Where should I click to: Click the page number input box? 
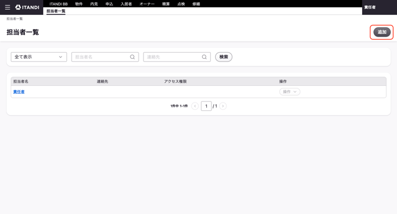[x=206, y=106]
